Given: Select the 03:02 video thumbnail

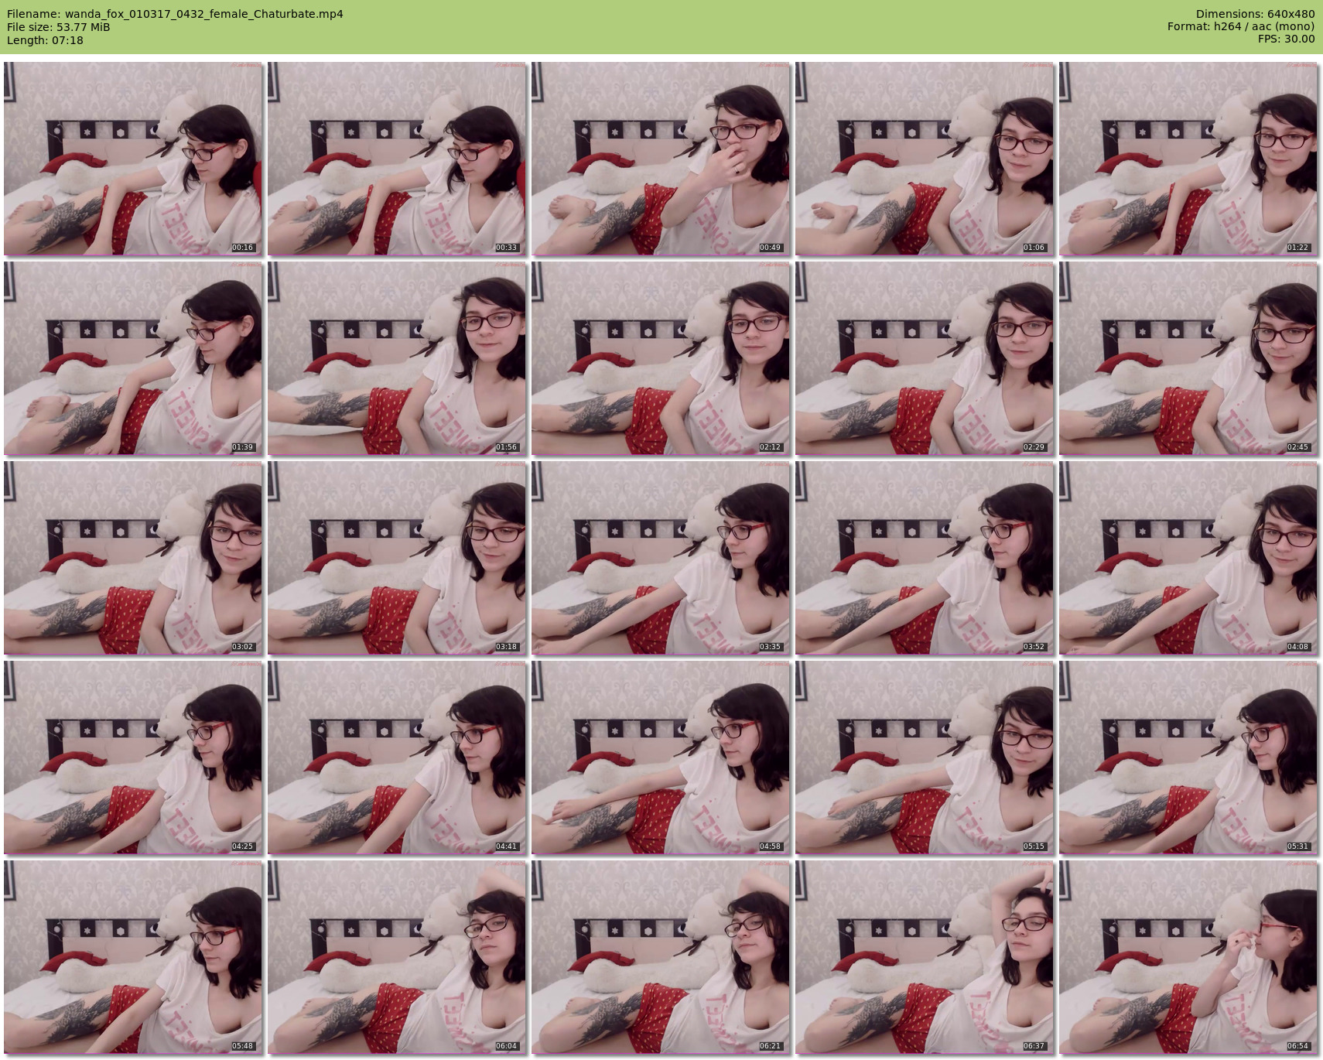Looking at the screenshot, I should [133, 558].
